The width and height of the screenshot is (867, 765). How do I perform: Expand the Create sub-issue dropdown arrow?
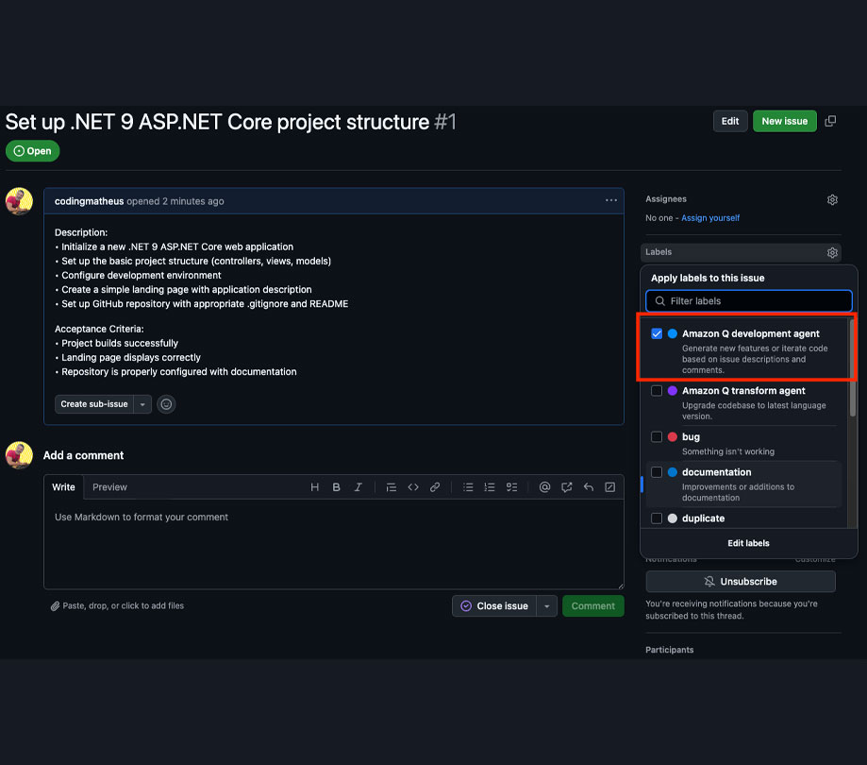coord(142,404)
